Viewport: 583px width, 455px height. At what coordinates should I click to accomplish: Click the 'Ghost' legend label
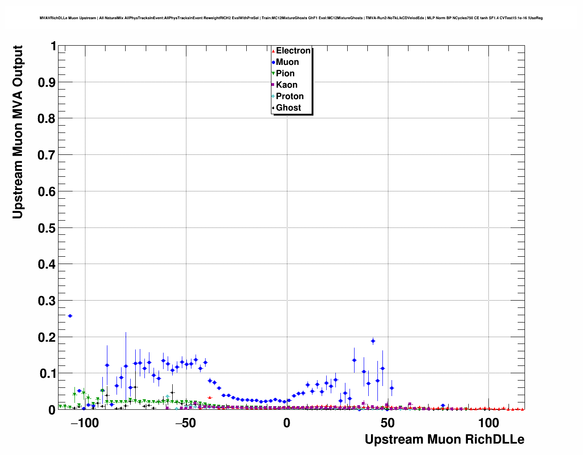(x=288, y=108)
